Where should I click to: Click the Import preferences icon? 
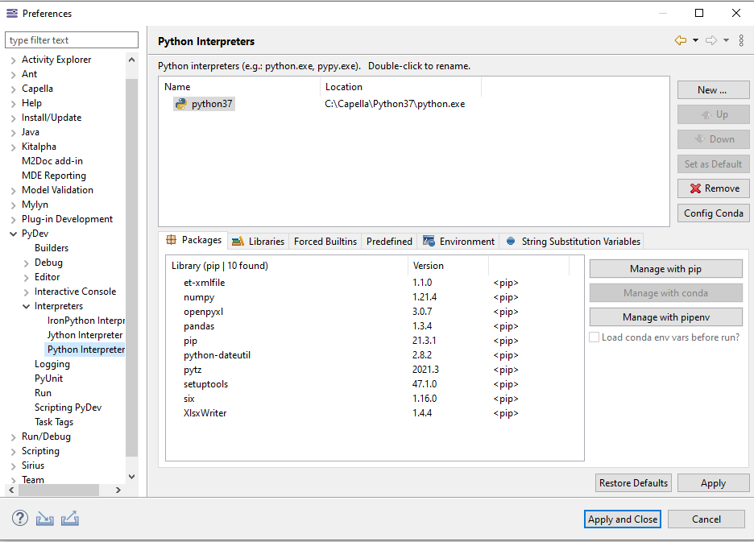click(44, 519)
